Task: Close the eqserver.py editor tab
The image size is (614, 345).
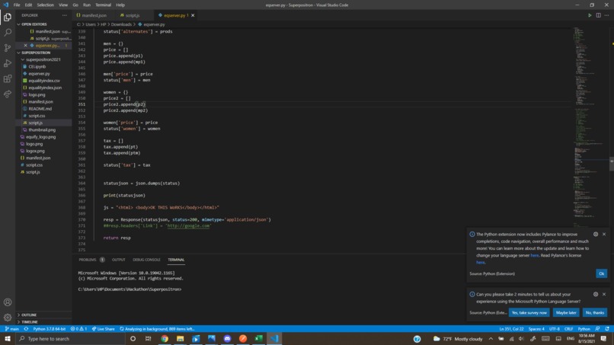Action: click(x=193, y=15)
